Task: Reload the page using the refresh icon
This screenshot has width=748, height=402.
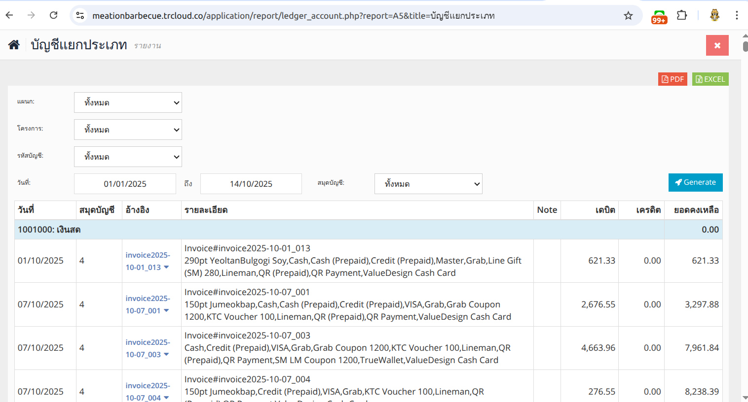Action: [x=54, y=15]
